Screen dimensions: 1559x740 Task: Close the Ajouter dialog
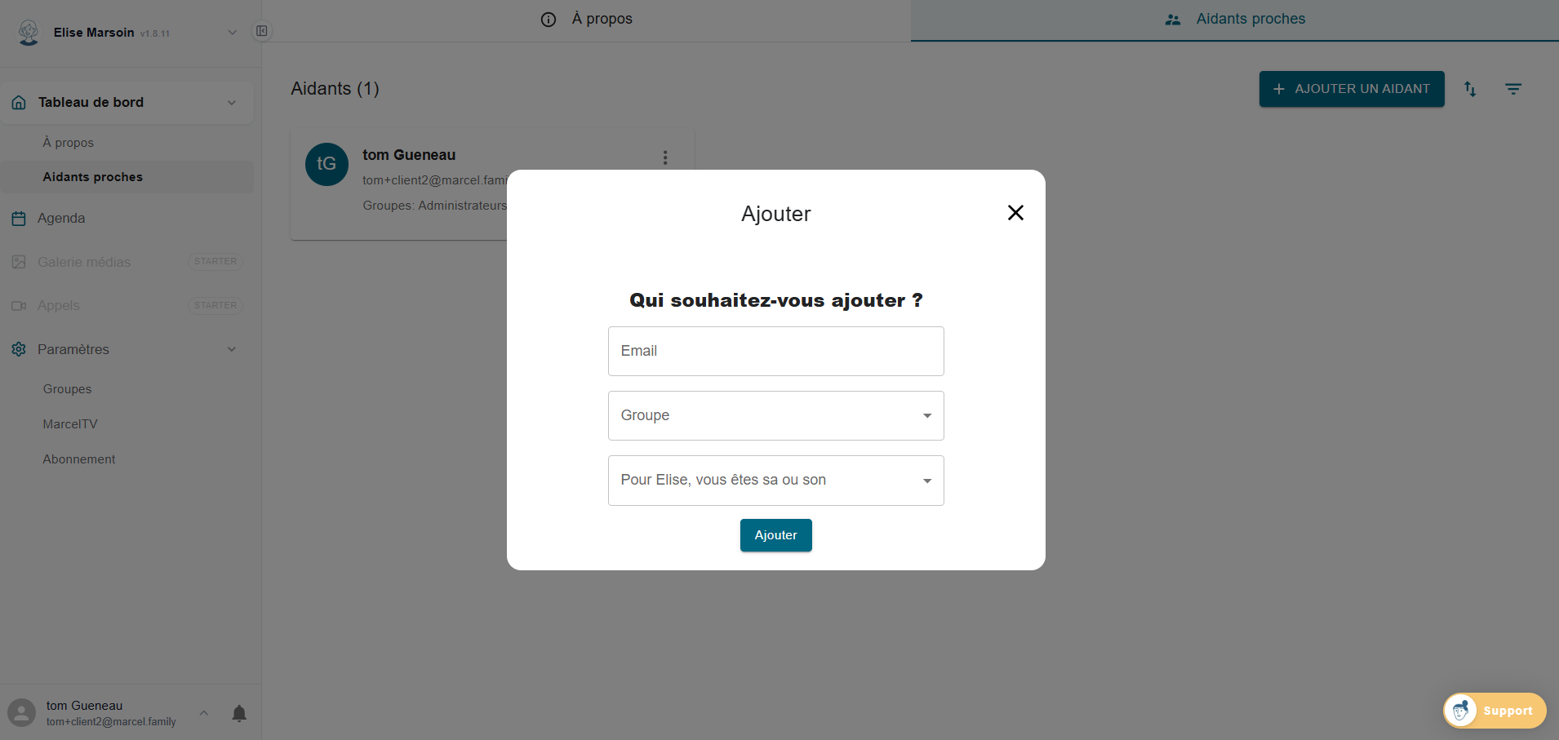pyautogui.click(x=1015, y=213)
